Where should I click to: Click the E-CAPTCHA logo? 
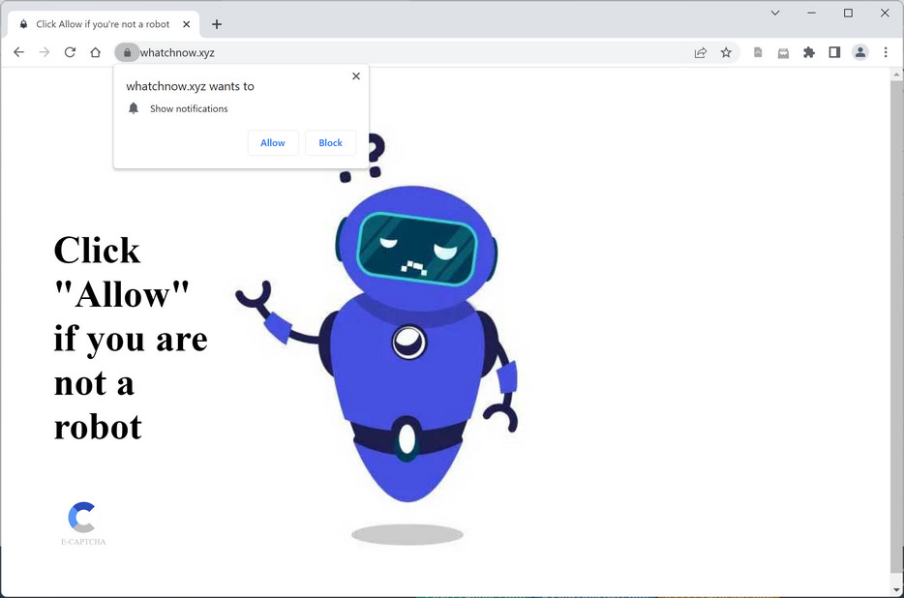(82, 516)
